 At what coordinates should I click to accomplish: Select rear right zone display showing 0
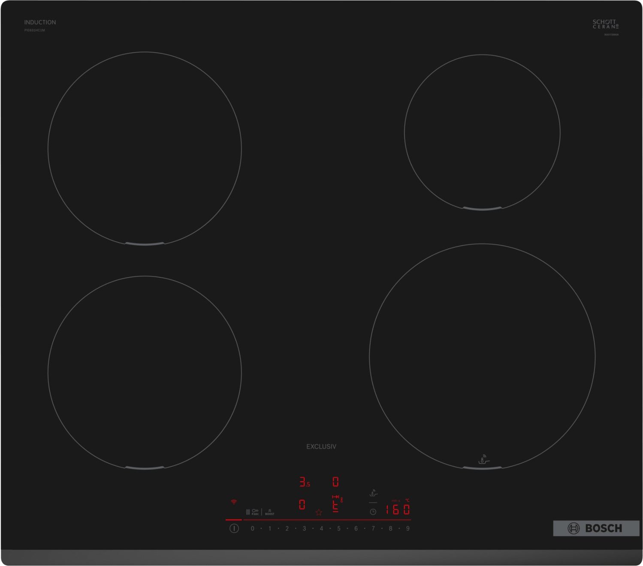tap(335, 482)
